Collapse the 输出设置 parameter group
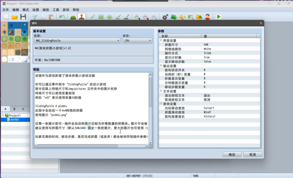This screenshot has width=293, height=178. (x=161, y=66)
